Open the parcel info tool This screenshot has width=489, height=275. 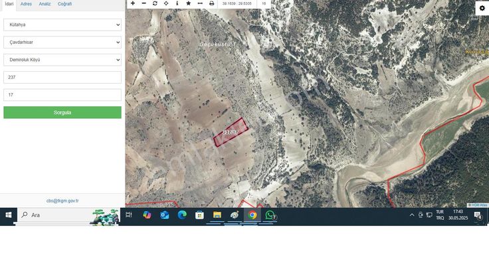click(x=177, y=3)
